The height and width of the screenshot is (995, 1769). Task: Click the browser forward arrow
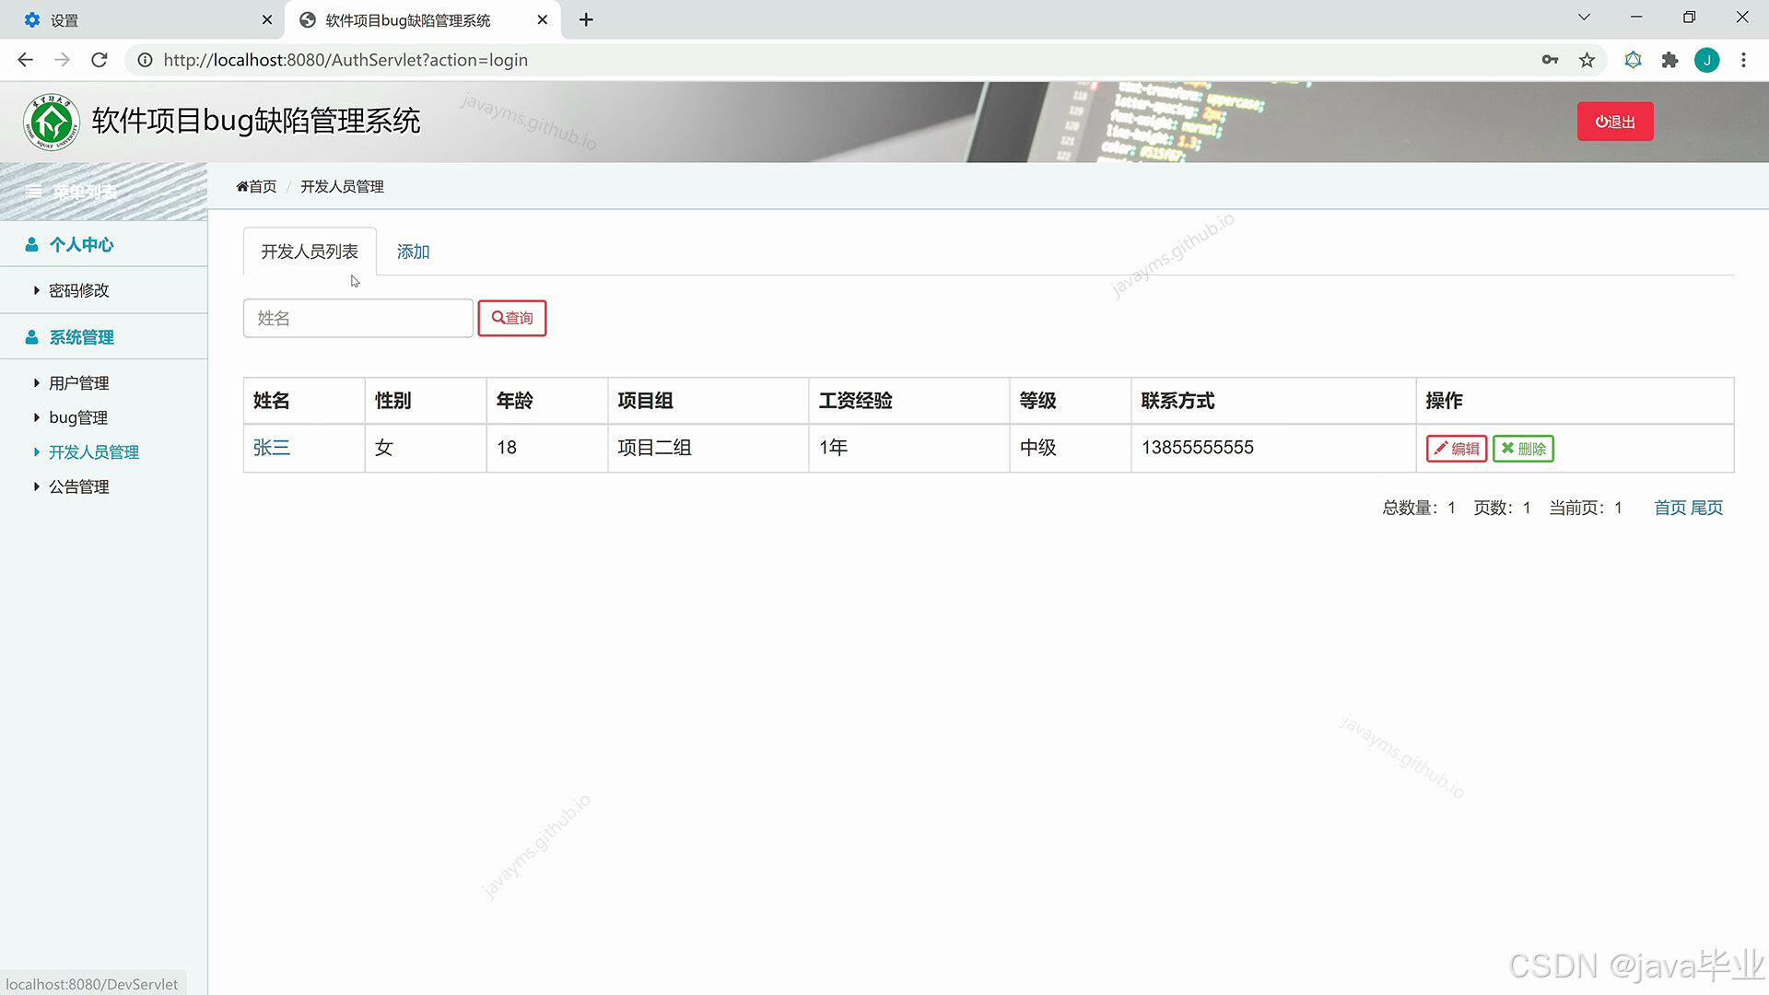[62, 60]
